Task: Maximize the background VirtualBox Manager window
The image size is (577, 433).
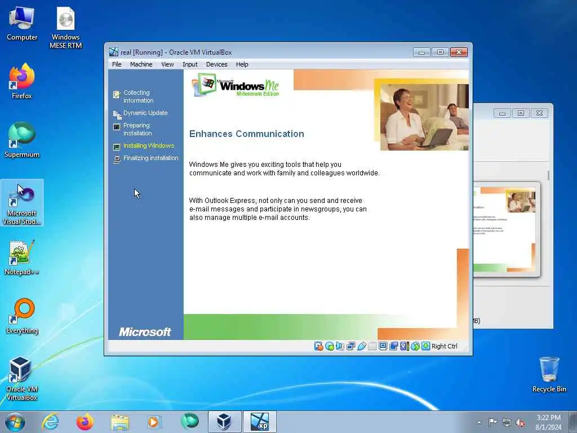Action: pyautogui.click(x=521, y=113)
